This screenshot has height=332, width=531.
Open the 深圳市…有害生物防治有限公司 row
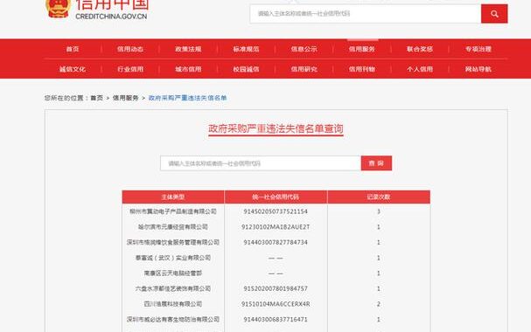pos(173,320)
